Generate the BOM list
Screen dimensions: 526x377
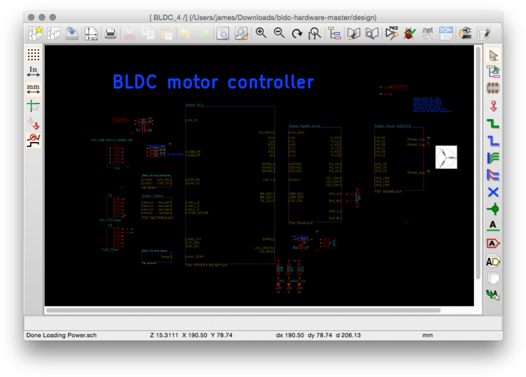(x=446, y=33)
